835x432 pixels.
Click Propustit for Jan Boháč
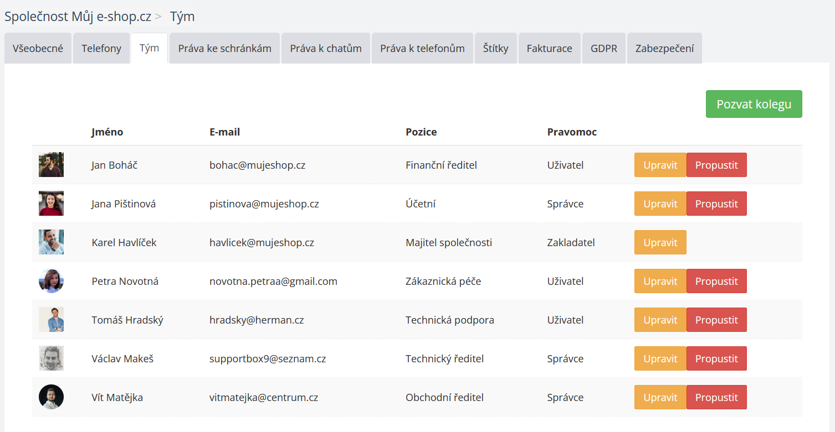tap(716, 165)
